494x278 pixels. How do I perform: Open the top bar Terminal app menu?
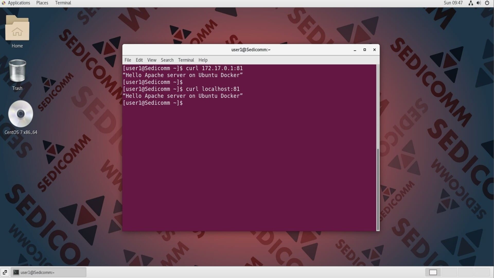63,3
